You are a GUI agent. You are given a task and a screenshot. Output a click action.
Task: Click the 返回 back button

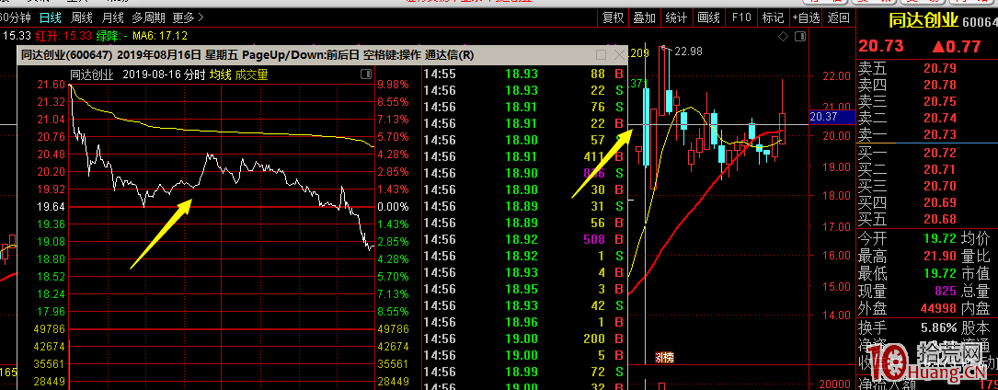click(839, 17)
